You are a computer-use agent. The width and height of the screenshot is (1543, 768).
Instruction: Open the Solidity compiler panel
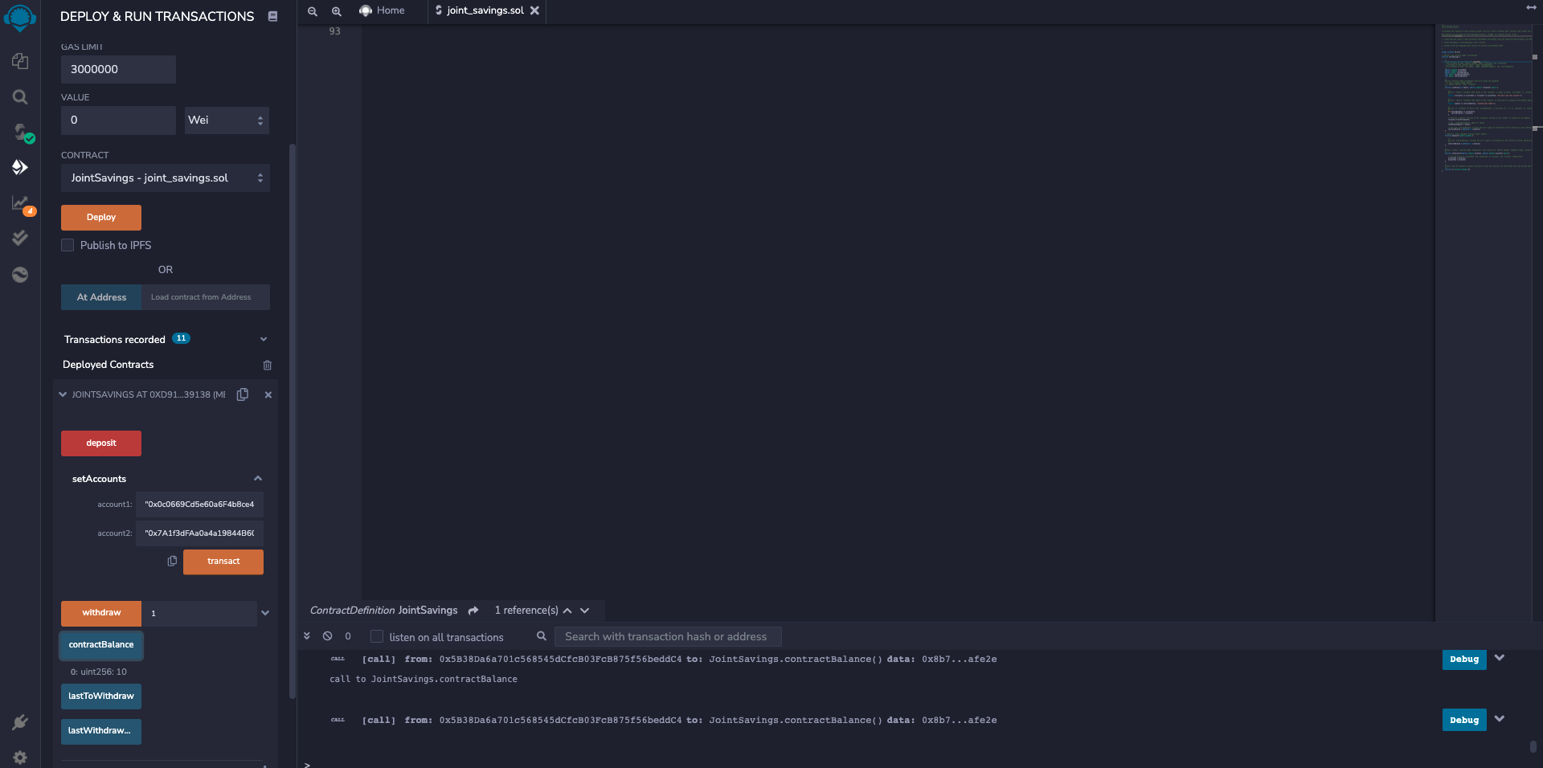(x=19, y=133)
